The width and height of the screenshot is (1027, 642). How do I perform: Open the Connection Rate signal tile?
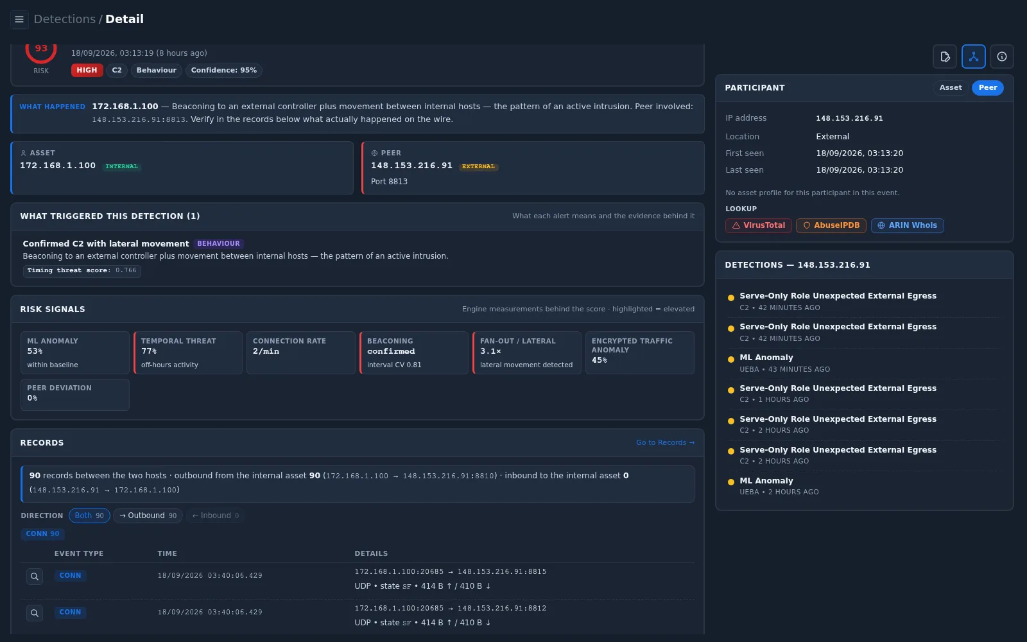(301, 352)
